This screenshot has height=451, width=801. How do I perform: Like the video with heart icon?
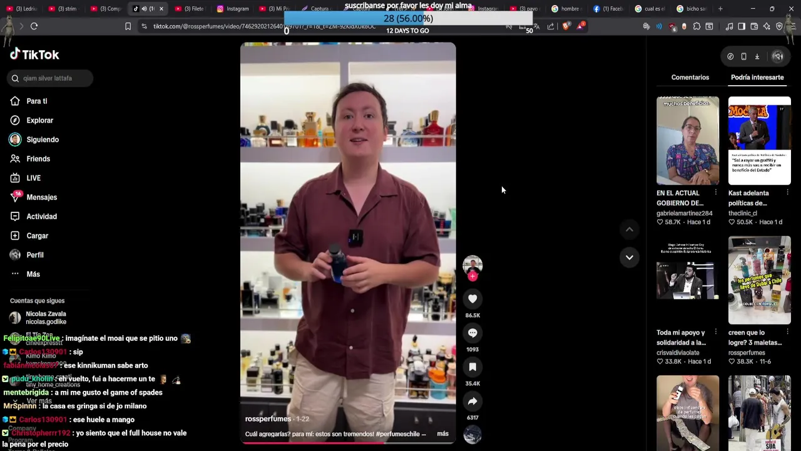pyautogui.click(x=472, y=299)
